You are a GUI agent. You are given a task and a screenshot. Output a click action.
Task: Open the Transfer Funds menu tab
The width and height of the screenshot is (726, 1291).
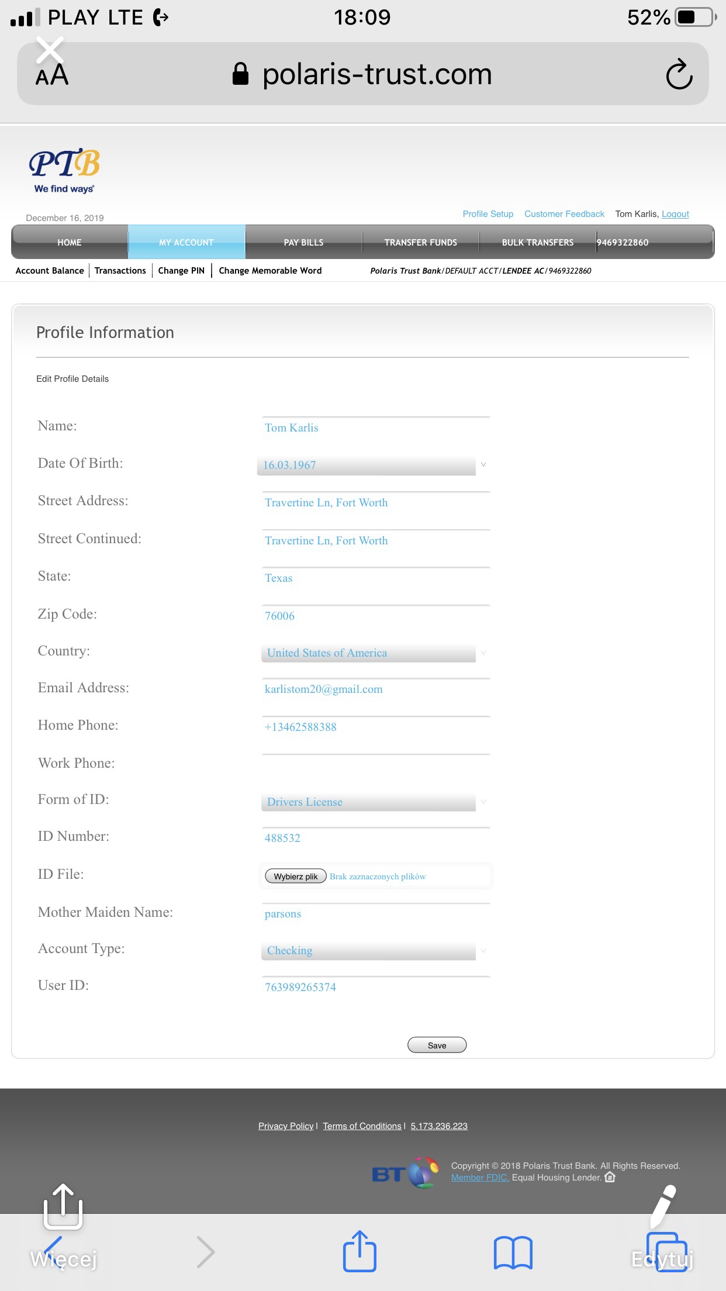tap(421, 242)
